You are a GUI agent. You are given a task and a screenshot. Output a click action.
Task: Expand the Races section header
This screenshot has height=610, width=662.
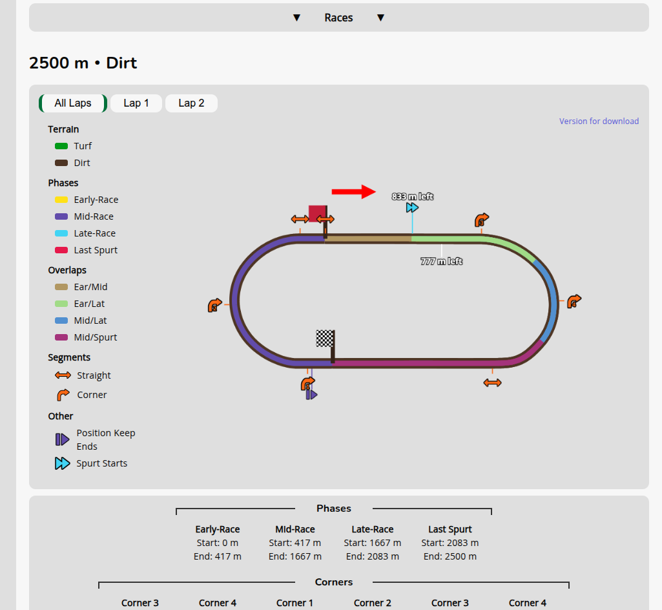click(338, 17)
